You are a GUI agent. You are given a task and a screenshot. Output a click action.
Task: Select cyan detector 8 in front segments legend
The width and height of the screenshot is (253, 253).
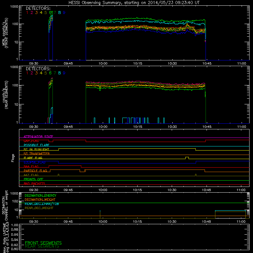click(x=59, y=13)
